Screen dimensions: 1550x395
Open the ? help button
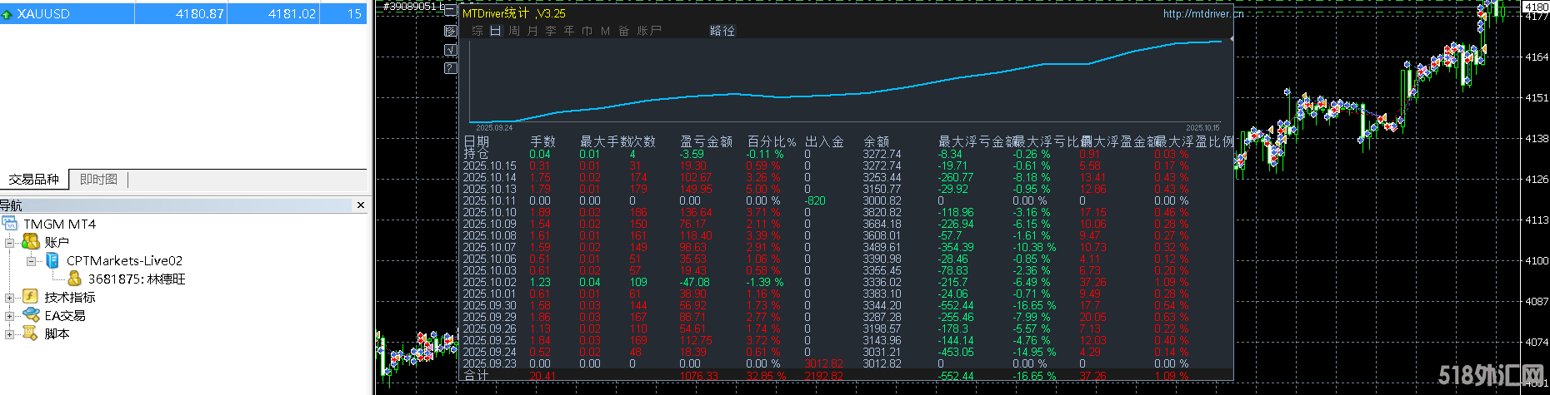[451, 68]
